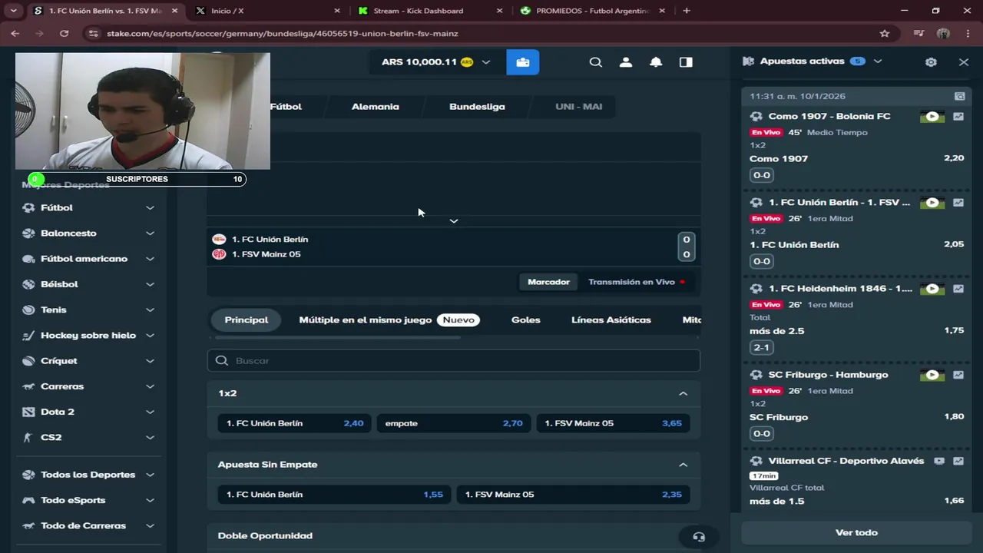The width and height of the screenshot is (983, 553).
Task: Expand the match header chevron
Action: pyautogui.click(x=454, y=220)
